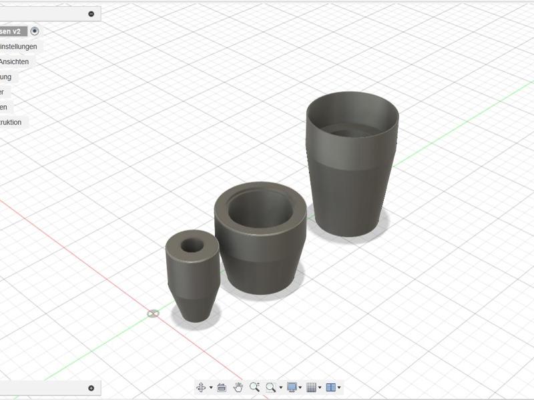Click the Look At camera icon
Viewport: 534px width, 400px height.
pyautogui.click(x=222, y=387)
